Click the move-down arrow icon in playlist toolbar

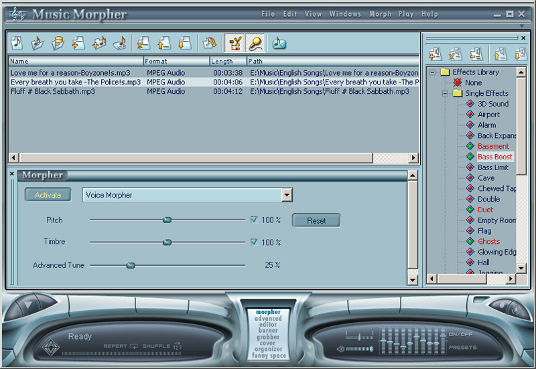pos(184,44)
